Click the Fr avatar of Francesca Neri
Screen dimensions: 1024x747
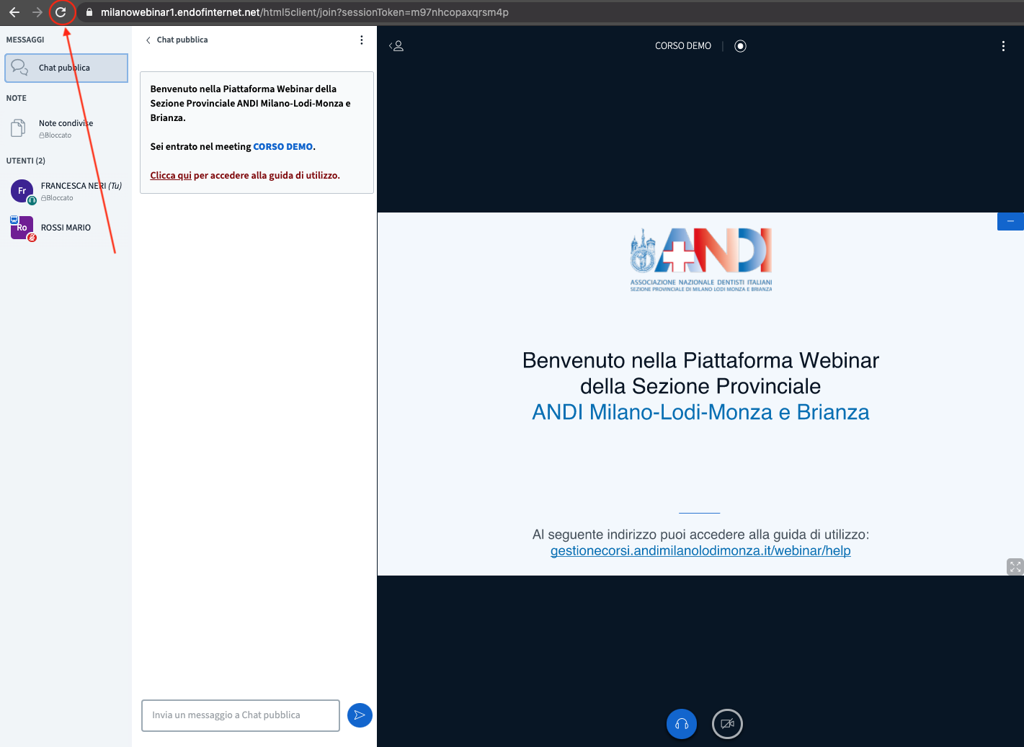click(22, 191)
